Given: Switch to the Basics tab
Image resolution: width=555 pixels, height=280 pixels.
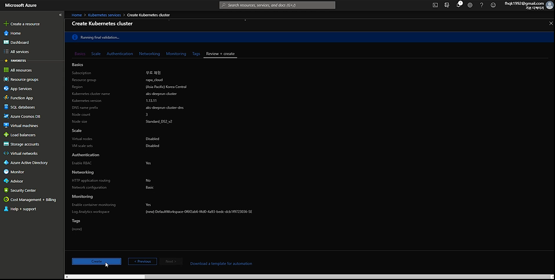Looking at the screenshot, I should [x=79, y=54].
